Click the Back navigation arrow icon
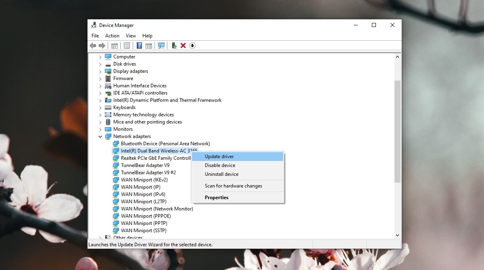484x270 pixels. [x=92, y=45]
